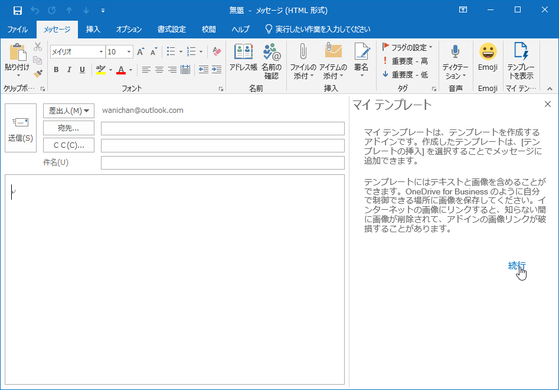Apply red font color
559x390 pixels.
point(121,70)
